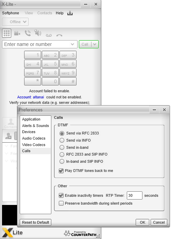171x239 pixels.
Task: Open the Call button dropdown arrow
Action: click(x=95, y=44)
